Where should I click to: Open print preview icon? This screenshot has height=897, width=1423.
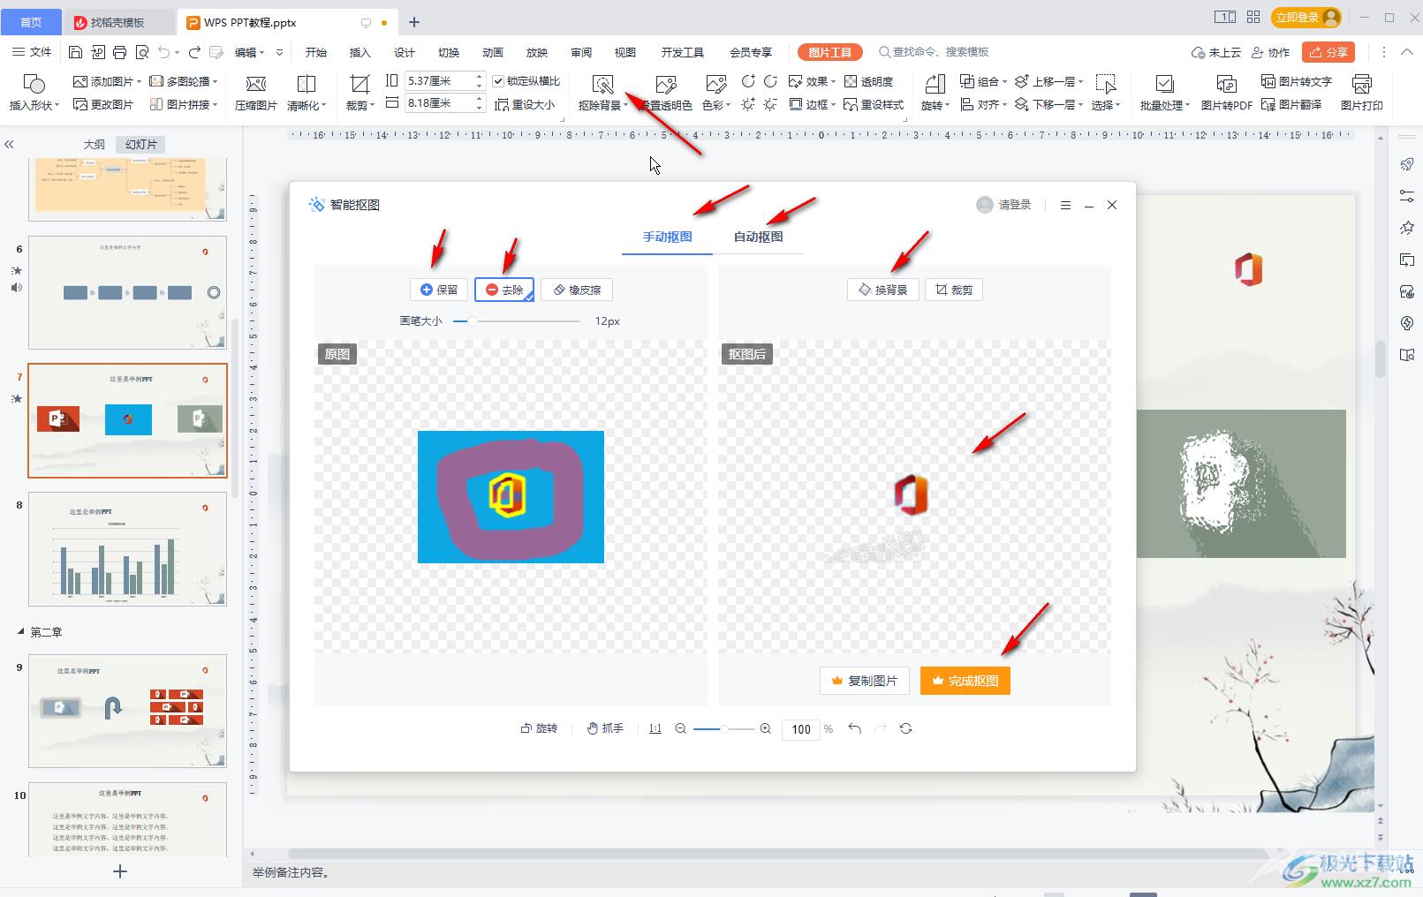[142, 52]
